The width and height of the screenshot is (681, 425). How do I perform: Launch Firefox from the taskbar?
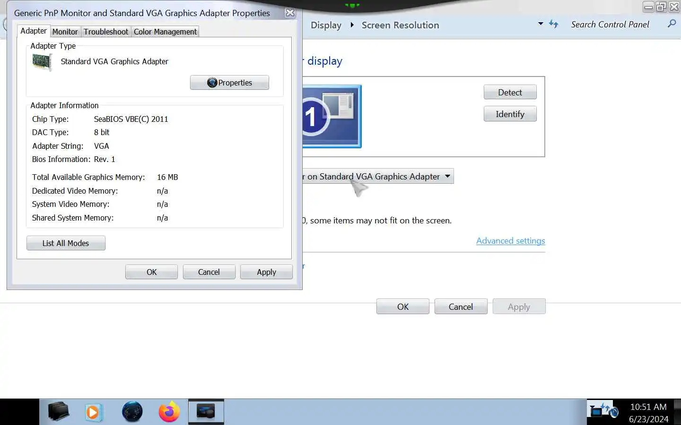coord(169,412)
